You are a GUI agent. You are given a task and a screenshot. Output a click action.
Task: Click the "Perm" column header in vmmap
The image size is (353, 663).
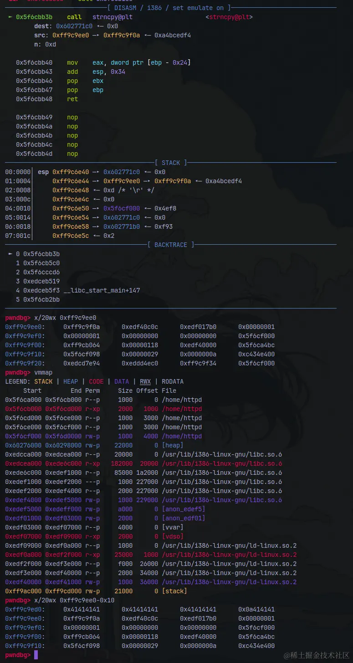pos(92,391)
